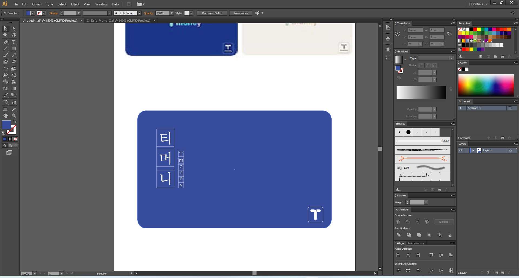Select the Scale tool
This screenshot has height=278, width=519.
point(14,69)
